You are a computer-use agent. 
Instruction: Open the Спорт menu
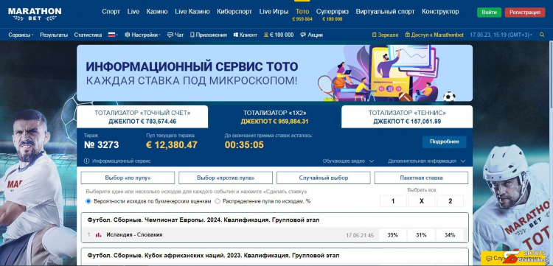[111, 12]
